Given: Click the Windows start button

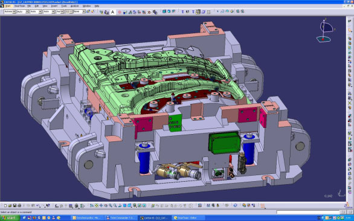Looking at the screenshot, I should (10, 218).
